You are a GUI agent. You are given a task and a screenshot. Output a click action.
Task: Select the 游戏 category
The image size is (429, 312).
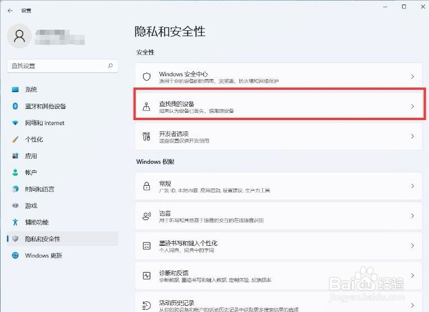point(62,205)
